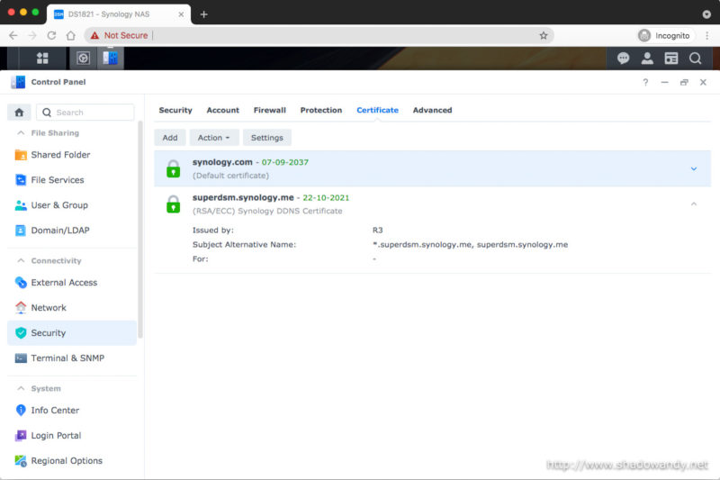Switch to the Account tab

click(x=222, y=110)
